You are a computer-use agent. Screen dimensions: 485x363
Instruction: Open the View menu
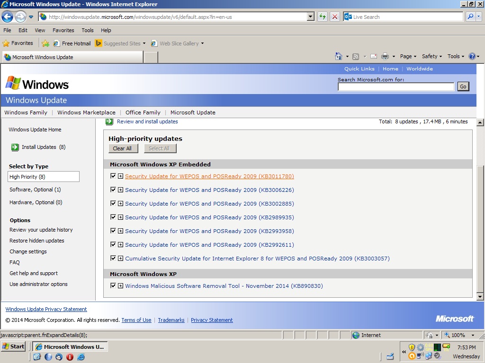pos(40,30)
